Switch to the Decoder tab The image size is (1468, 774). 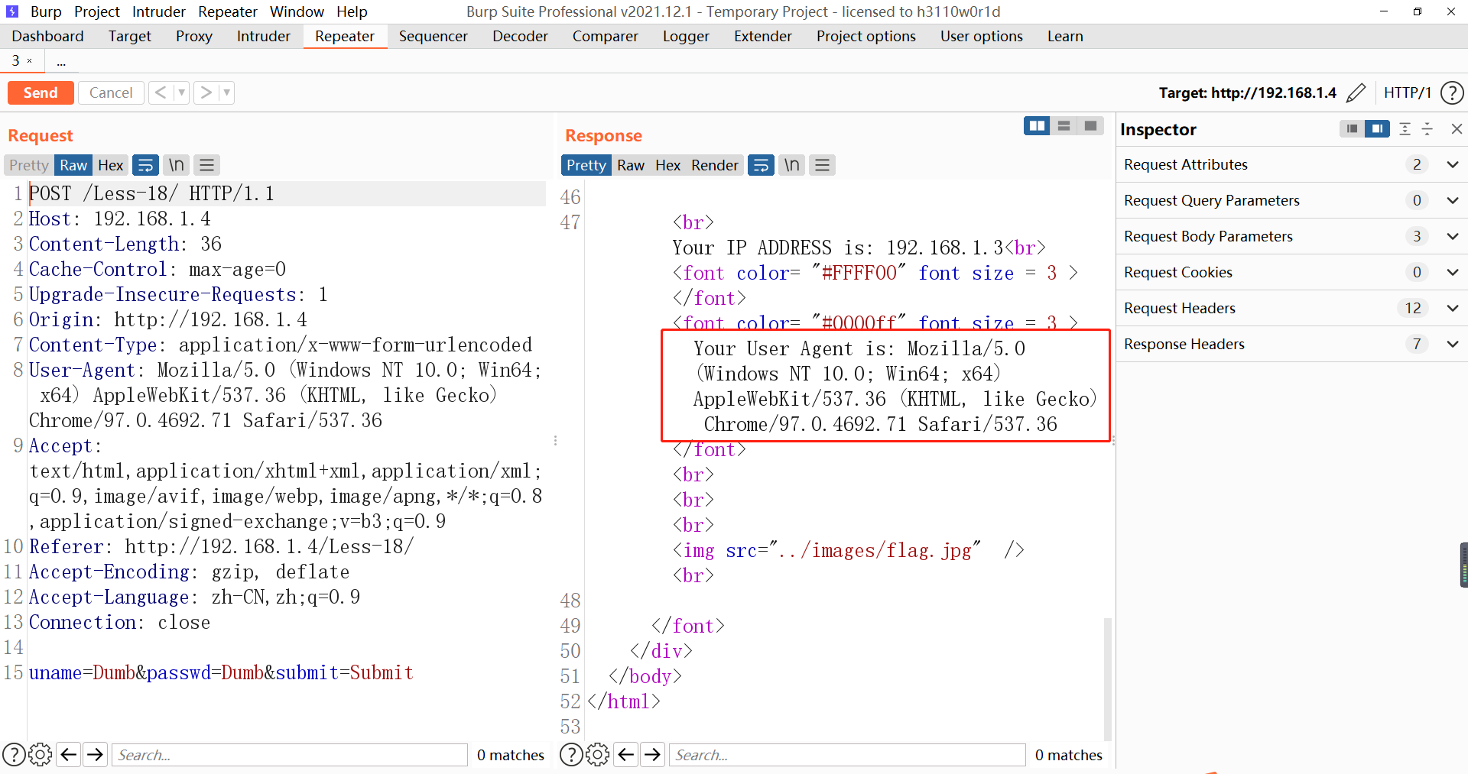pos(519,36)
